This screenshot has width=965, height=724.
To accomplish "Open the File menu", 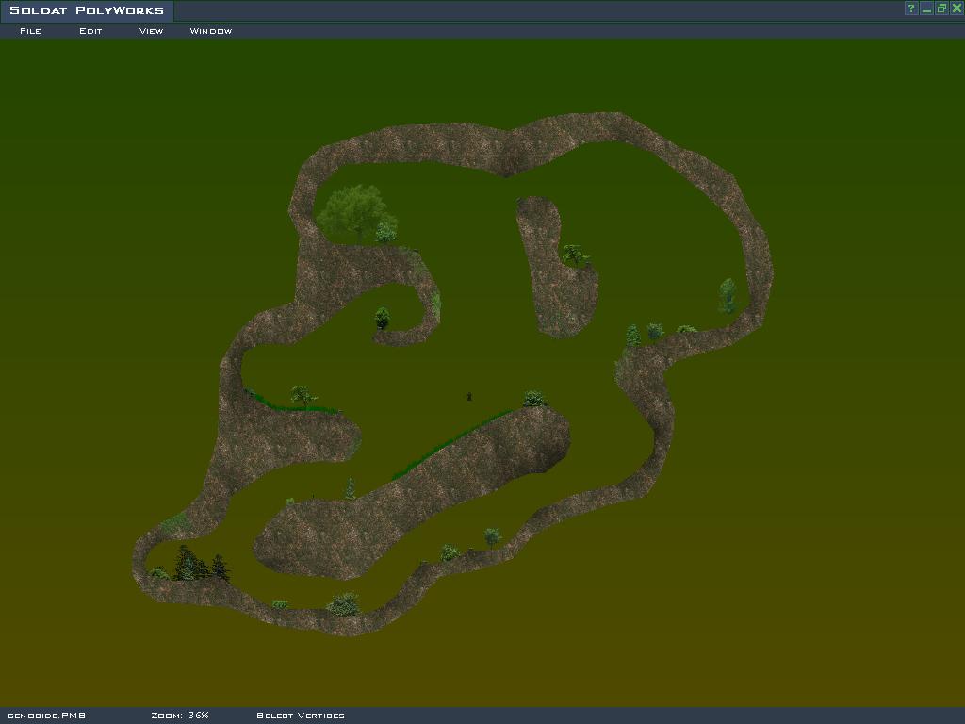I will coord(30,31).
